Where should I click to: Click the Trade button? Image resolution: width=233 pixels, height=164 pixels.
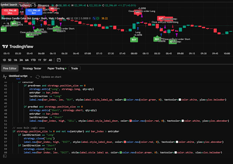(x=74, y=68)
